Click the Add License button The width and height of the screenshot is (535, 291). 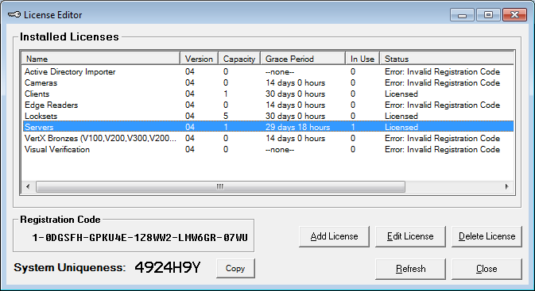point(334,236)
